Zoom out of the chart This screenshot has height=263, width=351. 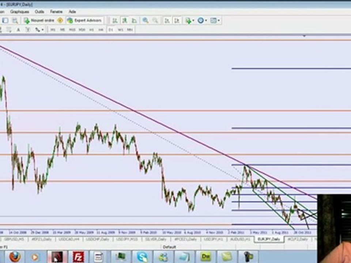(155, 20)
